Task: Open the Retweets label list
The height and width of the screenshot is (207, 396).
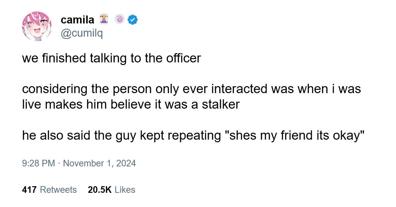Action: (x=58, y=190)
